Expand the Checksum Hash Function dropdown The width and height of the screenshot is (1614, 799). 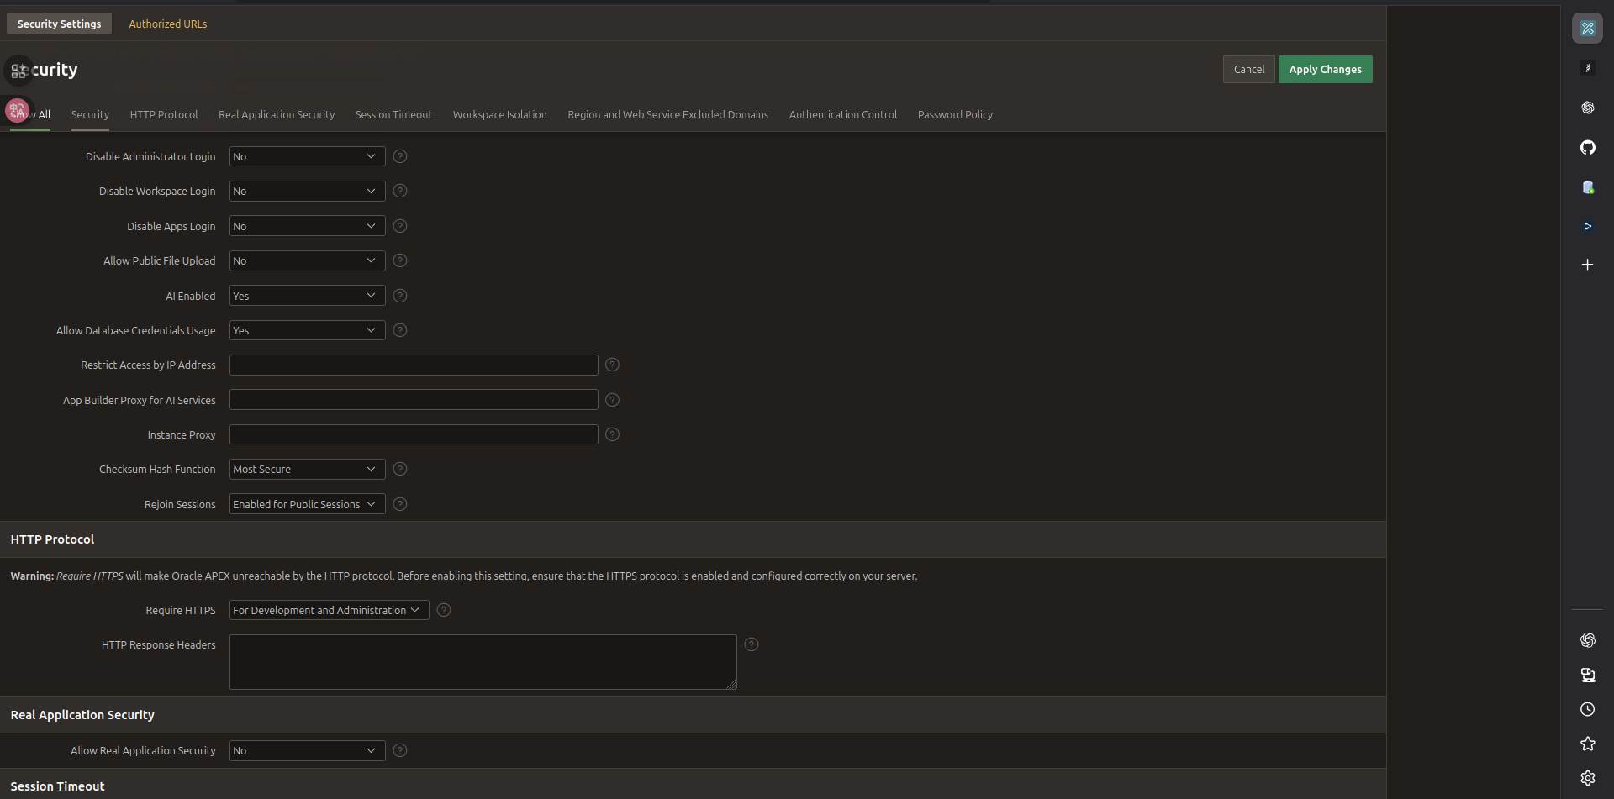pos(307,469)
